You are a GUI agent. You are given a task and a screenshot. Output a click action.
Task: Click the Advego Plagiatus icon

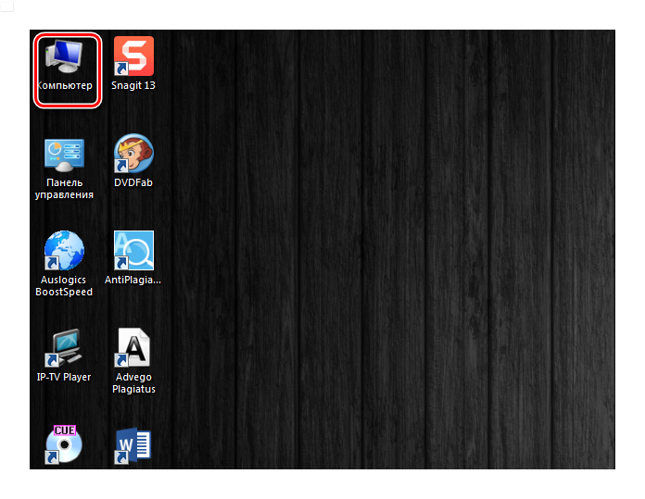133,348
